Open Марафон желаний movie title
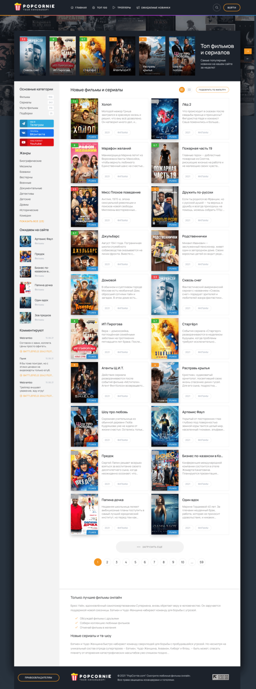The height and width of the screenshot is (689, 256). click(x=116, y=148)
